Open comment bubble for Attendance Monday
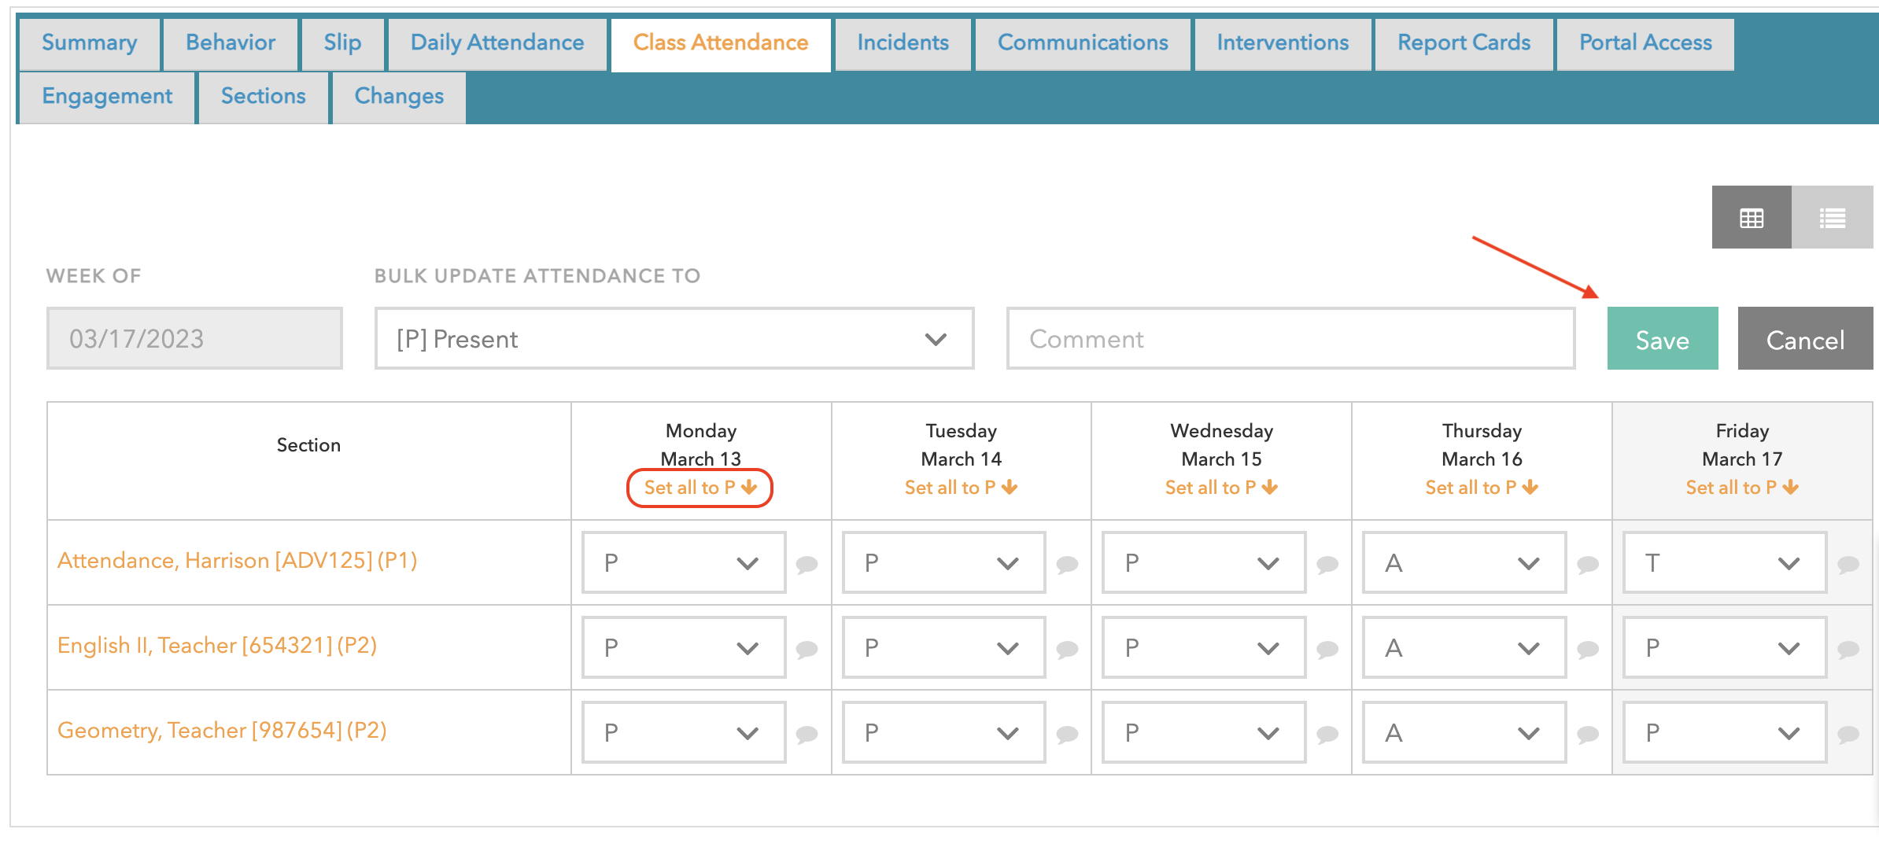 (x=807, y=564)
